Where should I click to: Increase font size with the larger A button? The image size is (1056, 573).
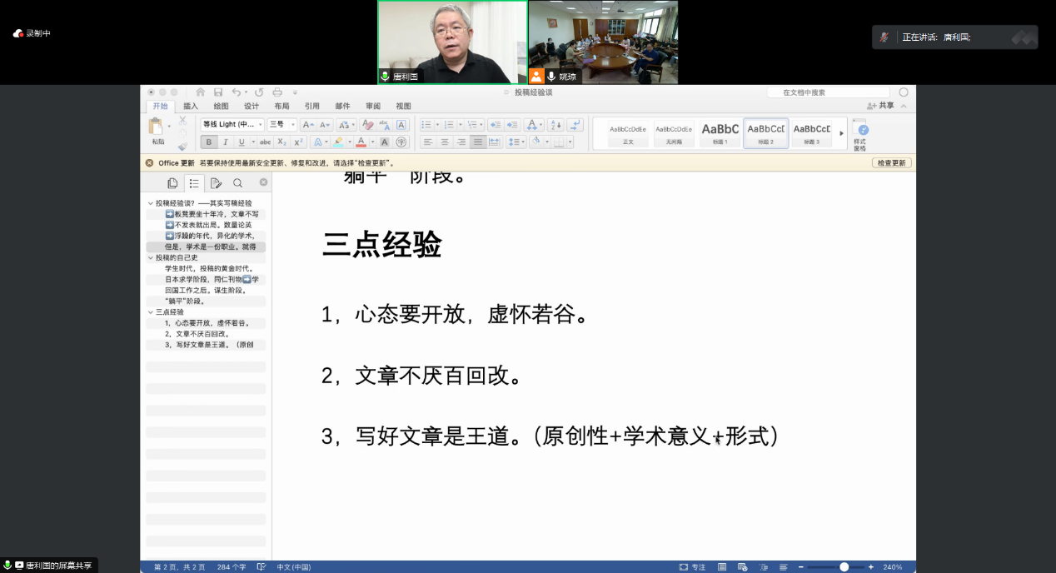[307, 124]
